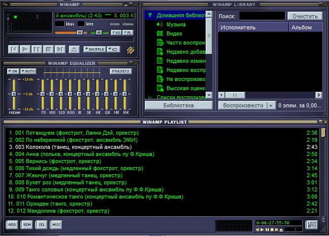Collapse the Домашняя библиотека tree node
Image resolution: width=329 pixels, height=236 pixels.
[x=150, y=15]
